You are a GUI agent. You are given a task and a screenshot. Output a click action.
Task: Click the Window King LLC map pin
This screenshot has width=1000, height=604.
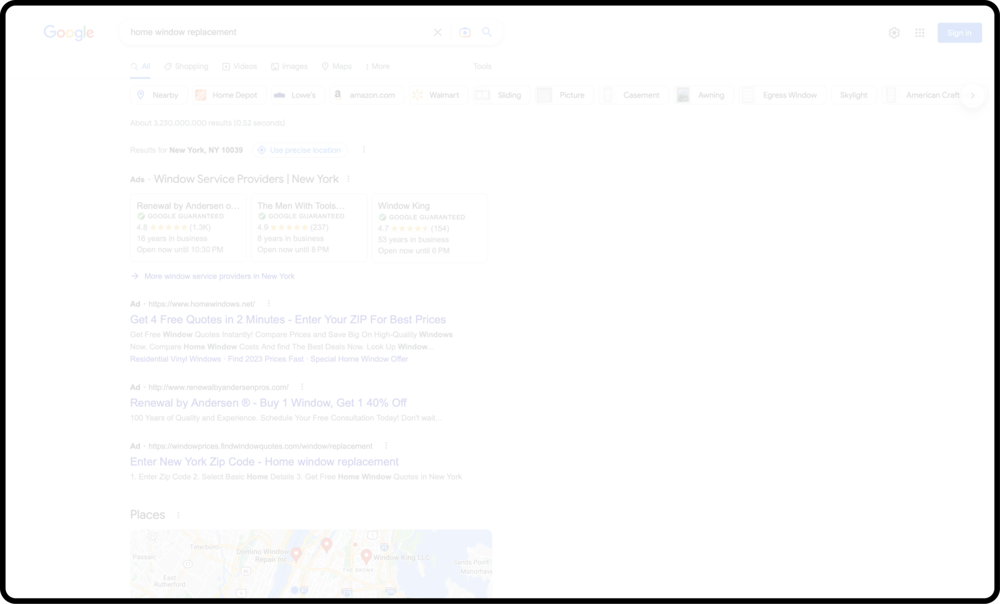point(366,556)
